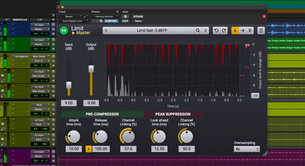Click the comments icon on the Out 1-2 track
The width and height of the screenshot is (305, 166).
click(x=53, y=61)
